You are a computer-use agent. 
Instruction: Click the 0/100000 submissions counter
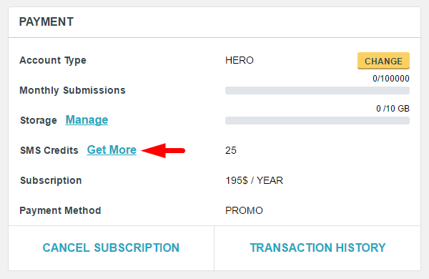[391, 79]
